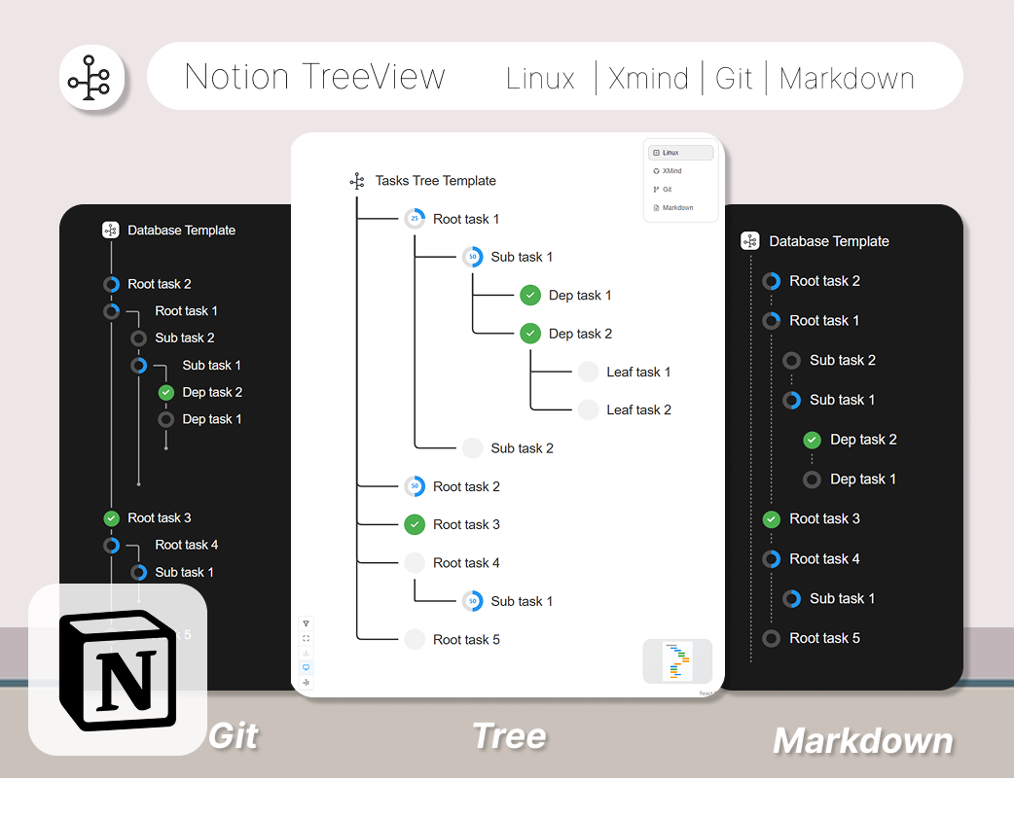
Task: Click the empty status circle of Leaf task 1
Action: click(x=588, y=372)
